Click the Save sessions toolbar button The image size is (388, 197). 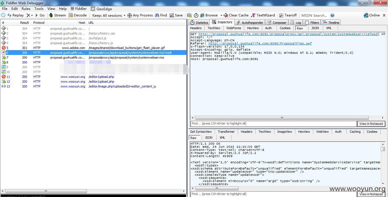176,15
